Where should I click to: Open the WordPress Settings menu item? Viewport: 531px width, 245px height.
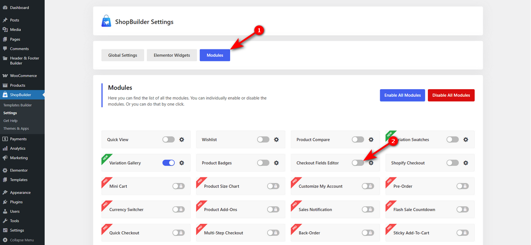pos(22,230)
